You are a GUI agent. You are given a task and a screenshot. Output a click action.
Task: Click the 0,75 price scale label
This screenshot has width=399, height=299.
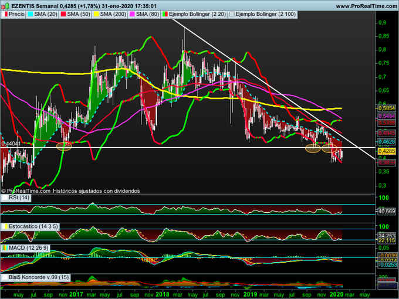click(384, 63)
